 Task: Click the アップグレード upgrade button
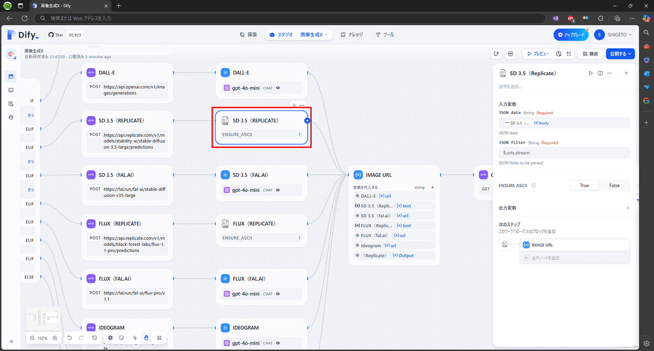click(x=571, y=35)
